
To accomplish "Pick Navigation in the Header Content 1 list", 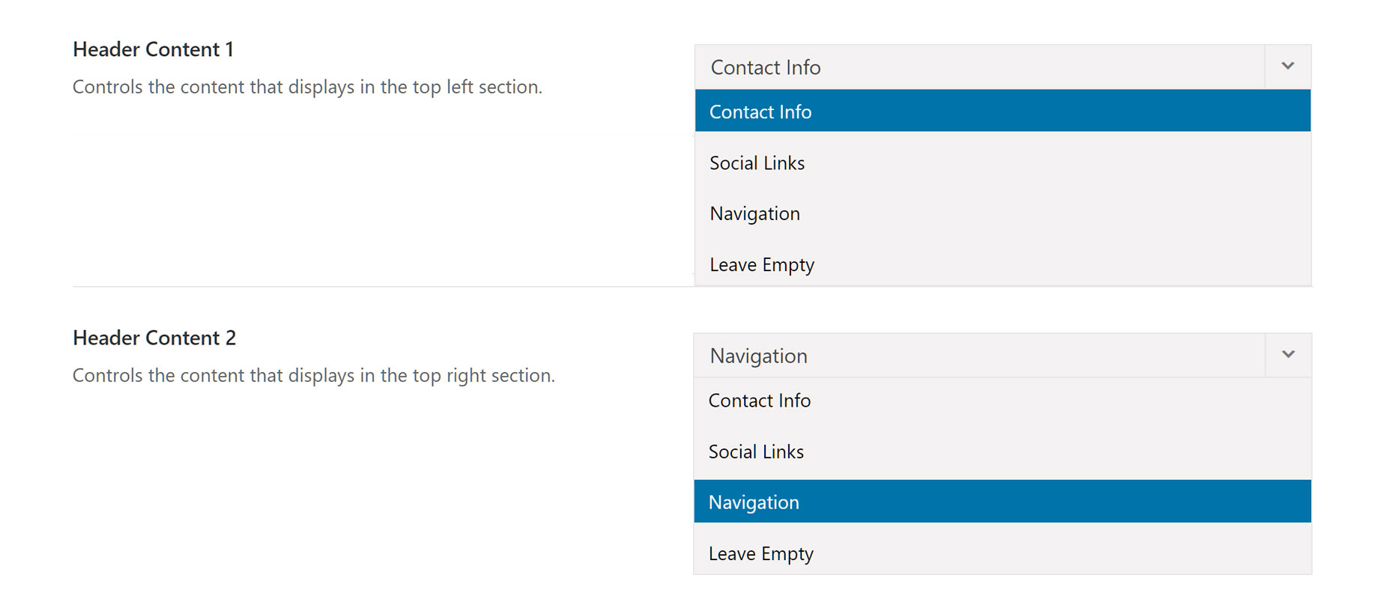I will pos(1003,213).
